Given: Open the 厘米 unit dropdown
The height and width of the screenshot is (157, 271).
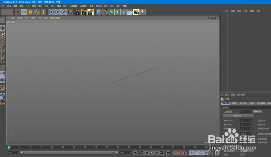Looking at the screenshot, I should (258, 112).
